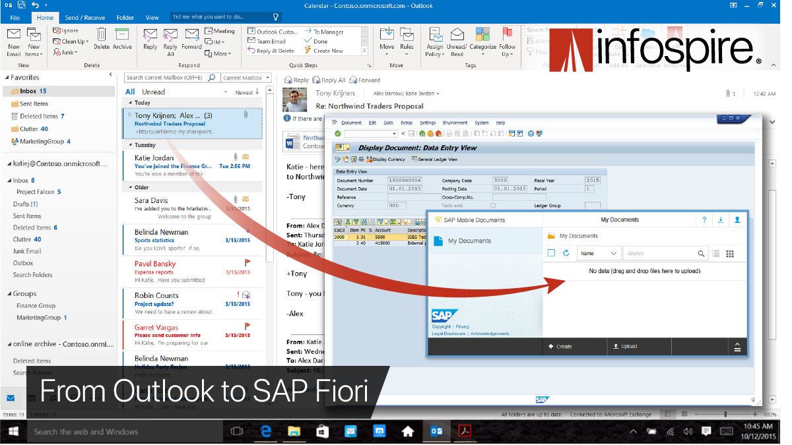Screen dimensions: 792x445
Task: Switch to grid view in SAP Mobile Documents
Action: tap(730, 253)
